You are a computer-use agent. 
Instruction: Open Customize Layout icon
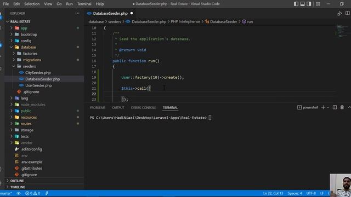coord(318,4)
